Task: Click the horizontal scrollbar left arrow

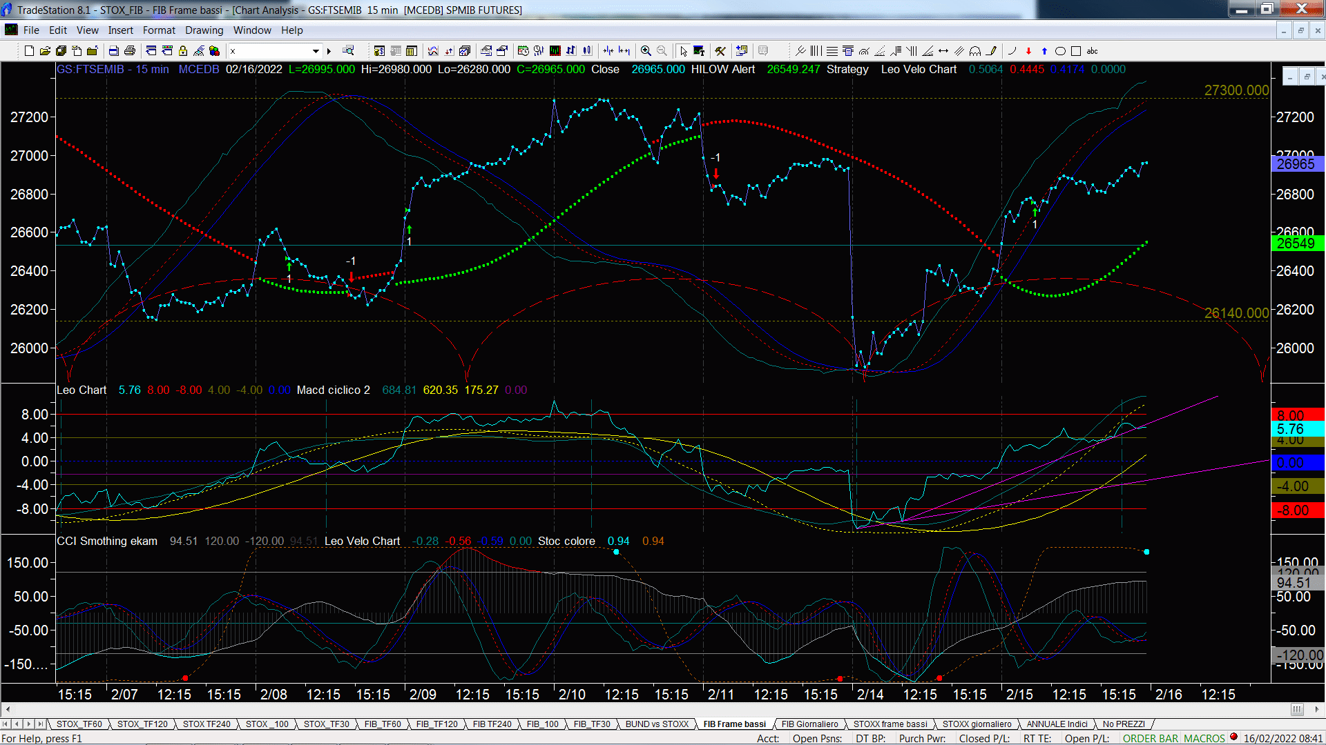Action: [8, 709]
